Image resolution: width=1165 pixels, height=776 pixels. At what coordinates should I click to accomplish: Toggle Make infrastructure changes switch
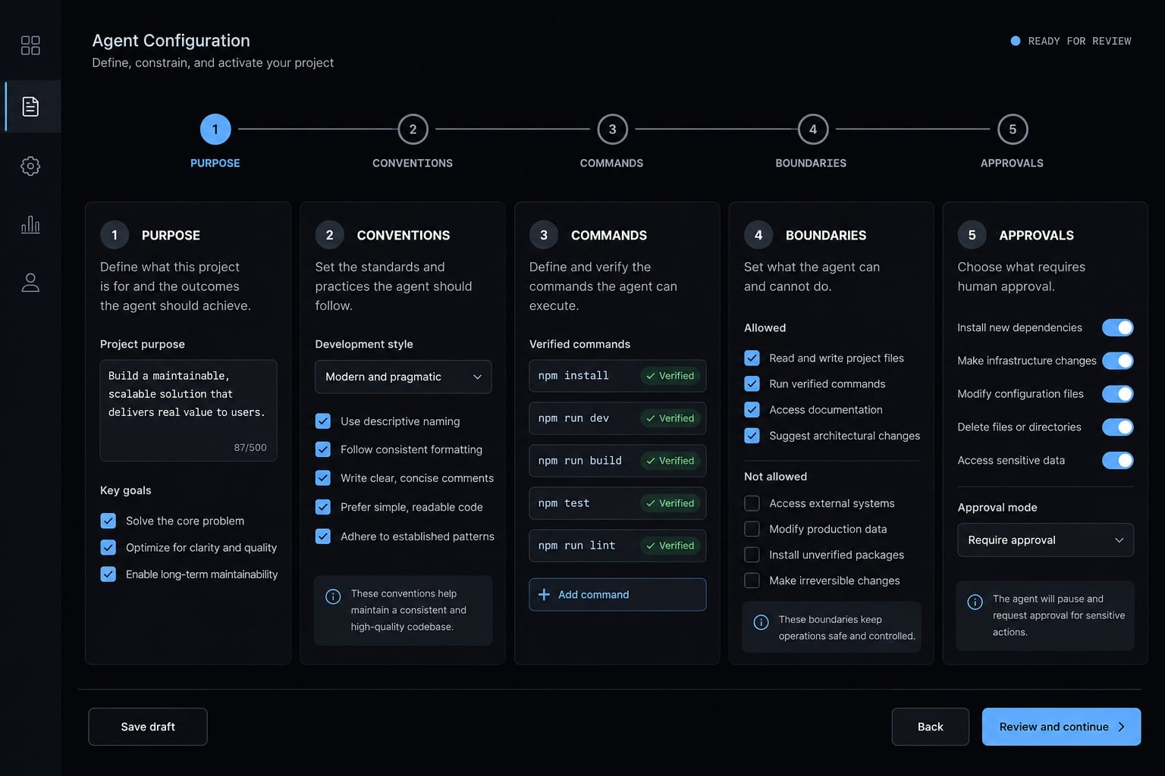coord(1117,361)
